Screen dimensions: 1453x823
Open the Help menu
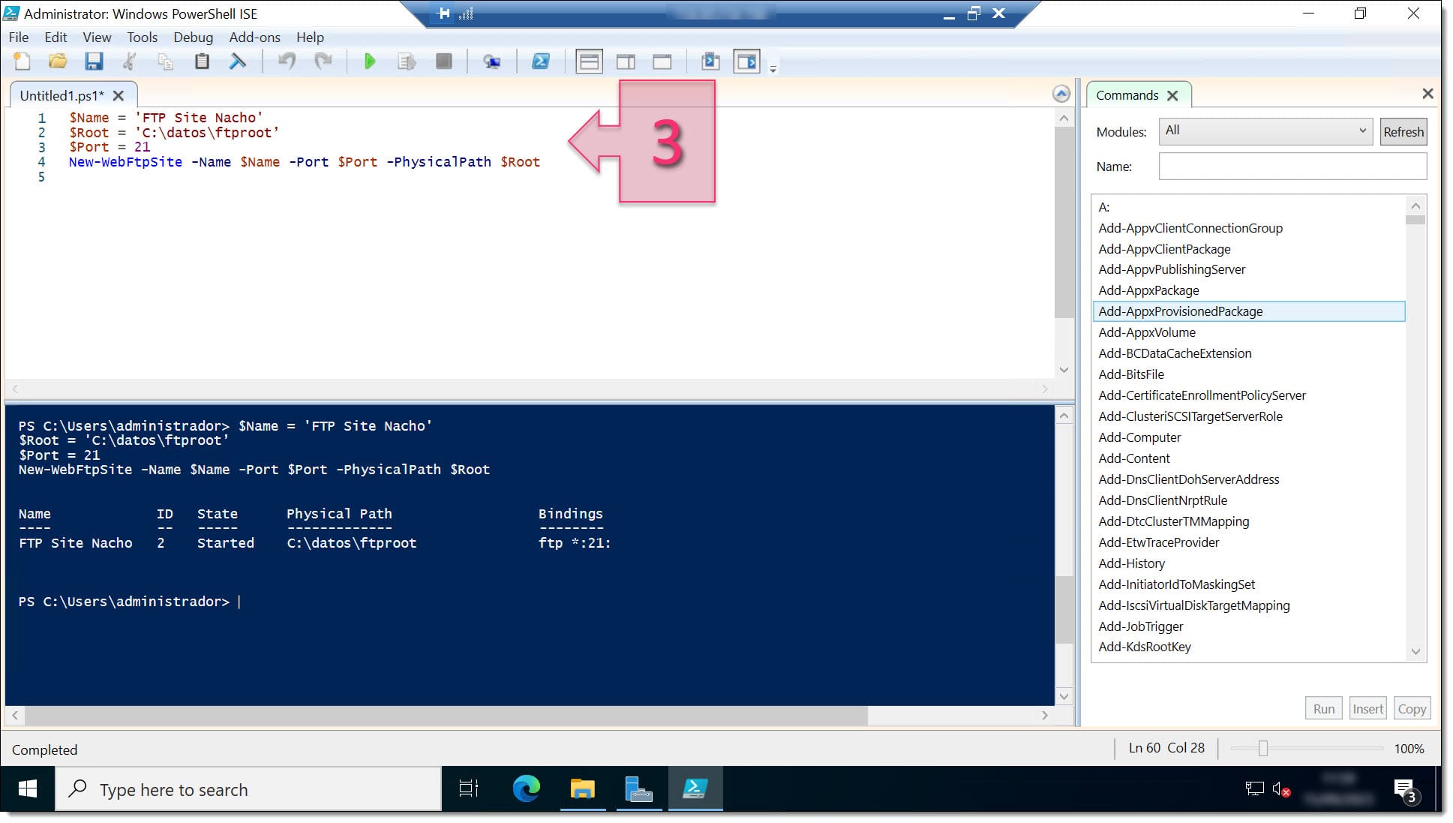pyautogui.click(x=310, y=37)
